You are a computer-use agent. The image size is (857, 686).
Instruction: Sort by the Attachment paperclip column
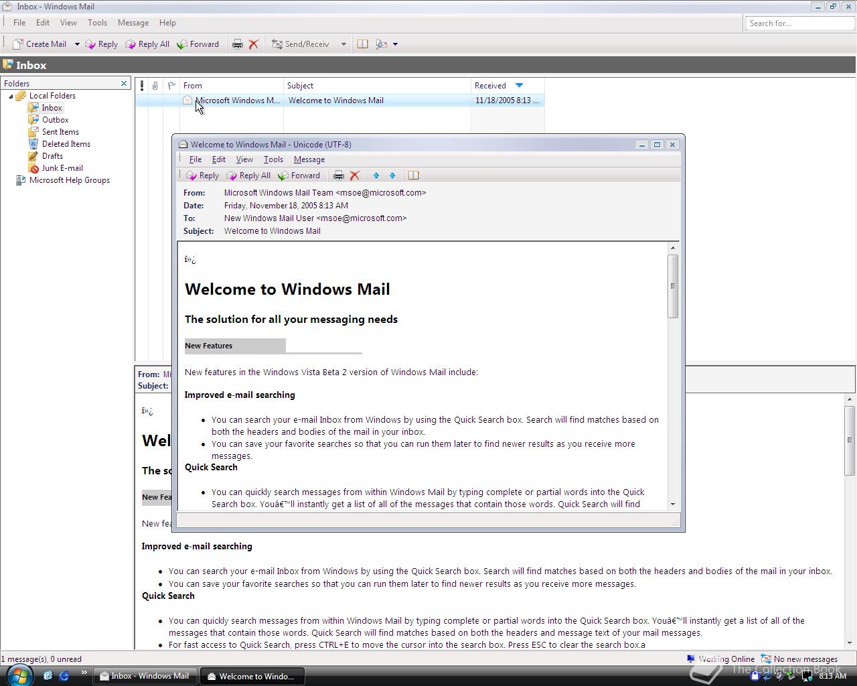tap(155, 86)
